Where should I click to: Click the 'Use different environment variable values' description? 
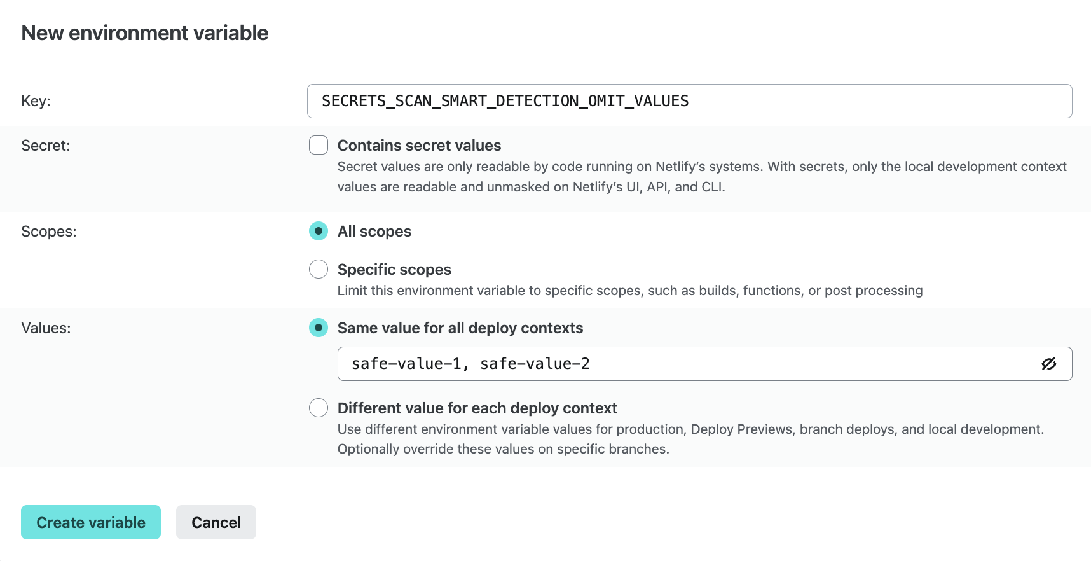tap(690, 439)
